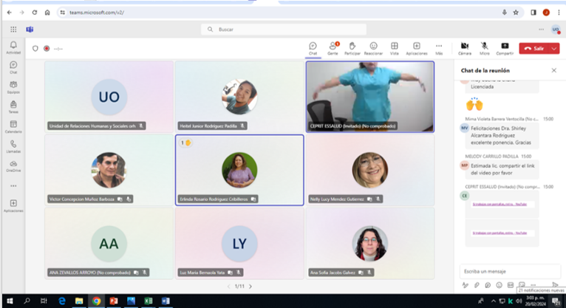
Task: Open the Vista layout menu
Action: (394, 48)
